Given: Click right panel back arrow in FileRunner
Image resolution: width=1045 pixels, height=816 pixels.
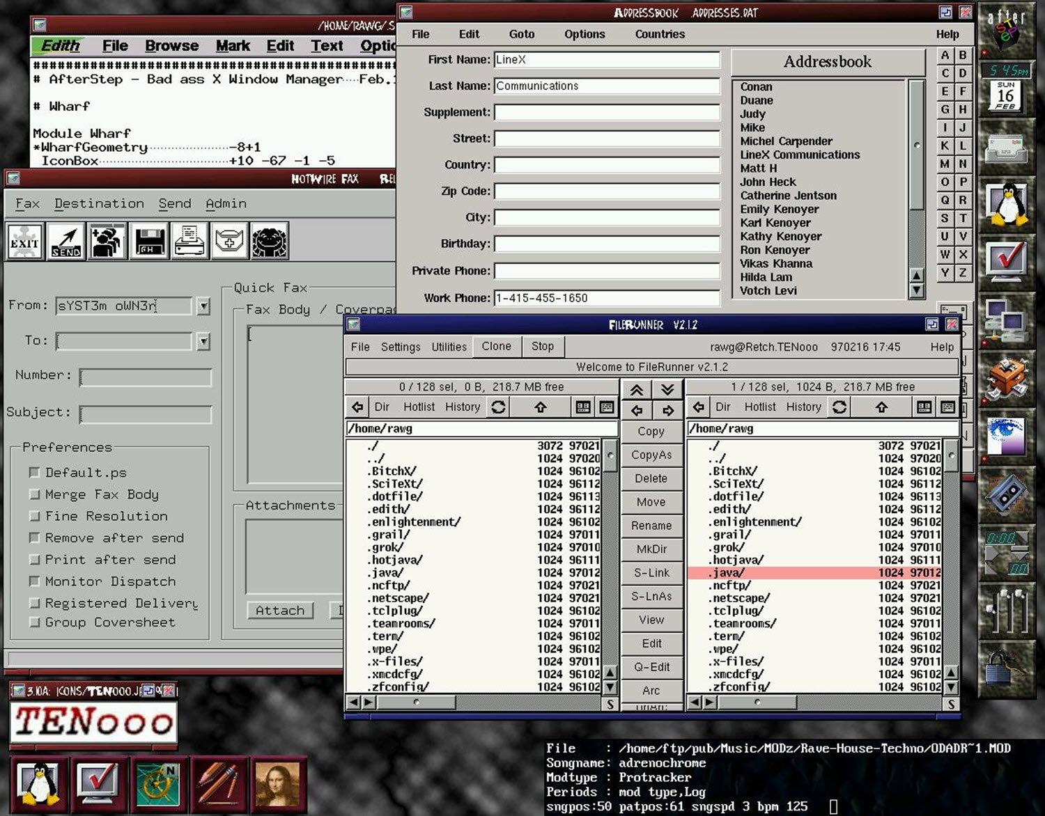Looking at the screenshot, I should click(x=699, y=407).
